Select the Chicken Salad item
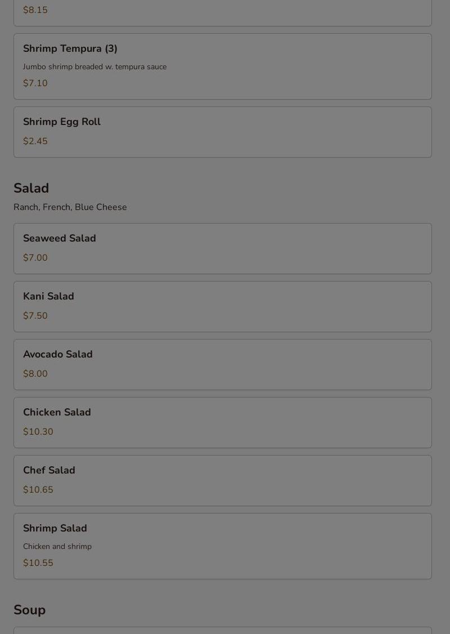Image resolution: width=450 pixels, height=634 pixels. click(57, 413)
